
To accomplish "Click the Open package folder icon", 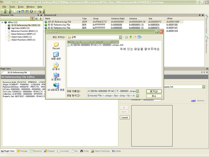I will (x=19, y=11).
